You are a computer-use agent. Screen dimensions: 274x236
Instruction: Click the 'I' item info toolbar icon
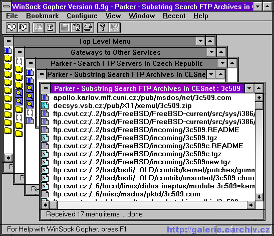[50, 28]
